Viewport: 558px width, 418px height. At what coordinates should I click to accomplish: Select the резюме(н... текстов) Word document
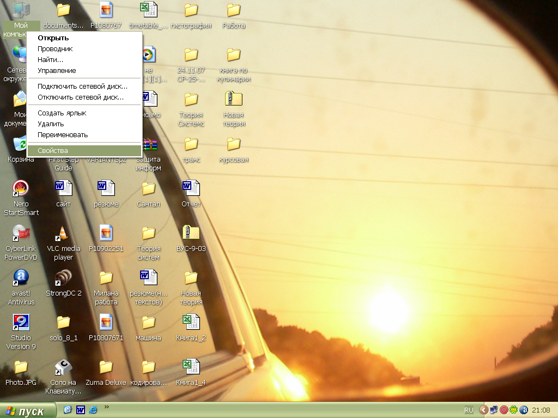(x=148, y=278)
